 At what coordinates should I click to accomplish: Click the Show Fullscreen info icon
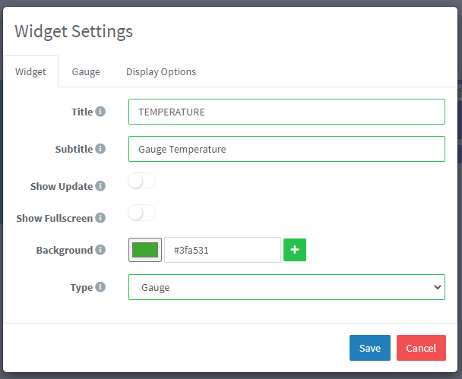tap(100, 218)
